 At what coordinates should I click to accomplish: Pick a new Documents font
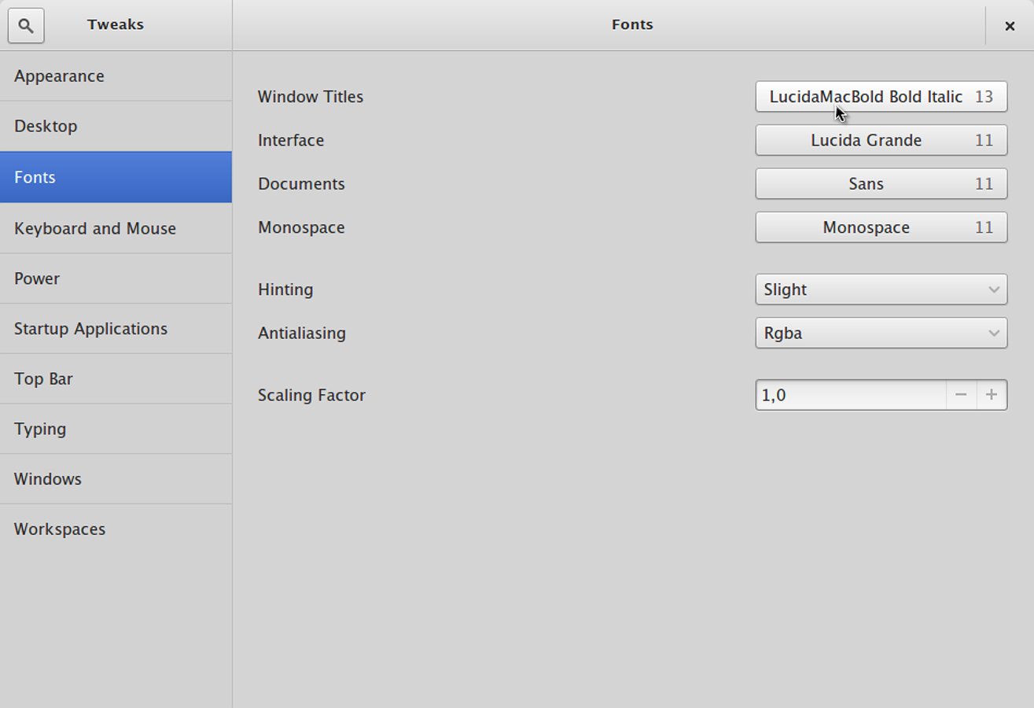881,184
